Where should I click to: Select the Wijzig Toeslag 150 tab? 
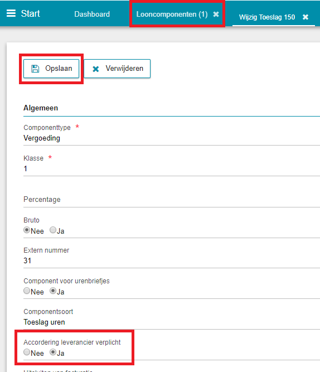[x=267, y=17]
